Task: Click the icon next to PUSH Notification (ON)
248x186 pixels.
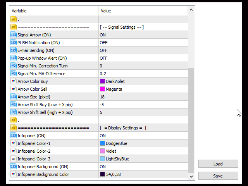Action: (13, 43)
